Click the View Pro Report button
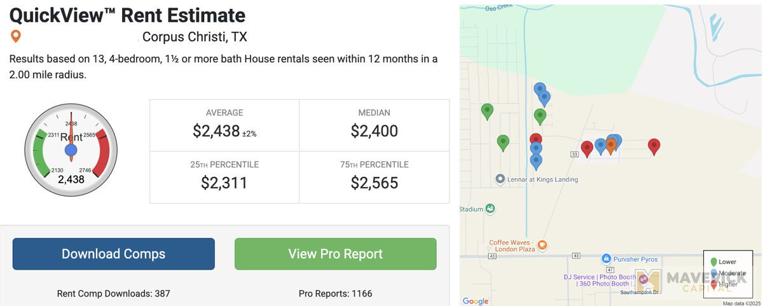Screen dimensions: 763x306 (x=336, y=254)
